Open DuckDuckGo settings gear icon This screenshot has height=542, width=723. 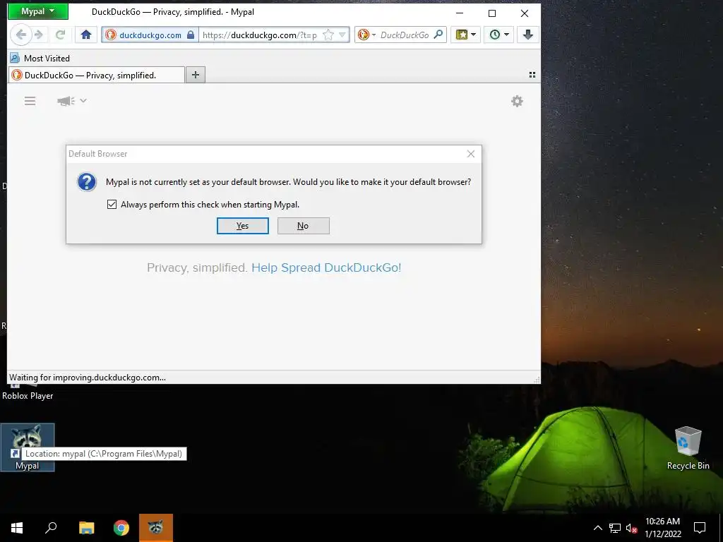point(517,101)
